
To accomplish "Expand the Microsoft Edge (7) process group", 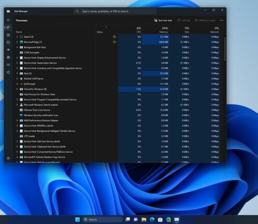I will [17, 42].
